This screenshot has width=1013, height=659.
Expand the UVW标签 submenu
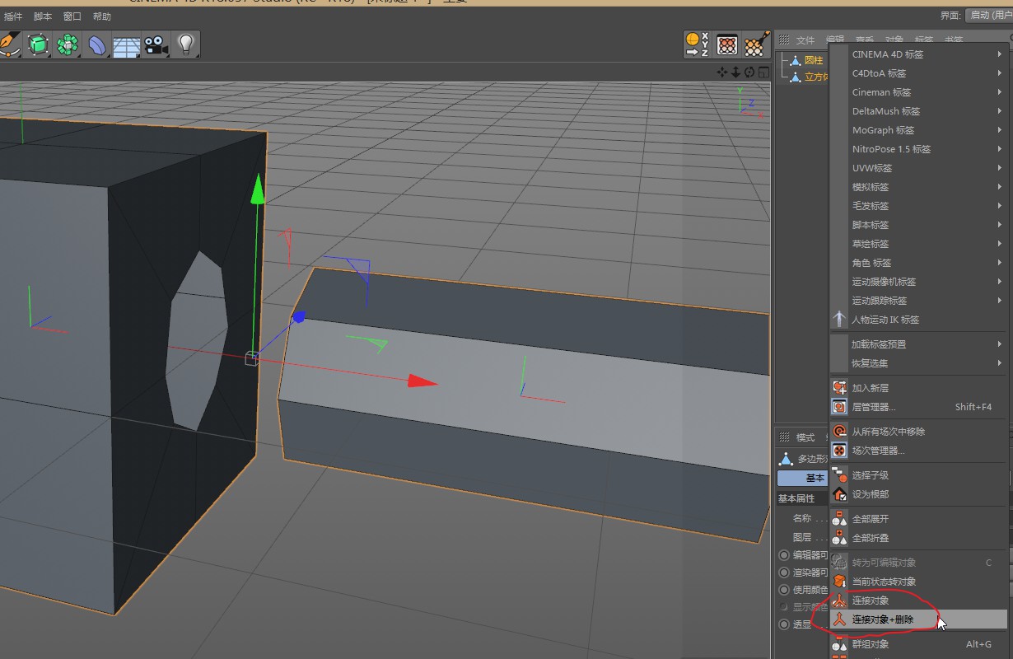tap(919, 168)
